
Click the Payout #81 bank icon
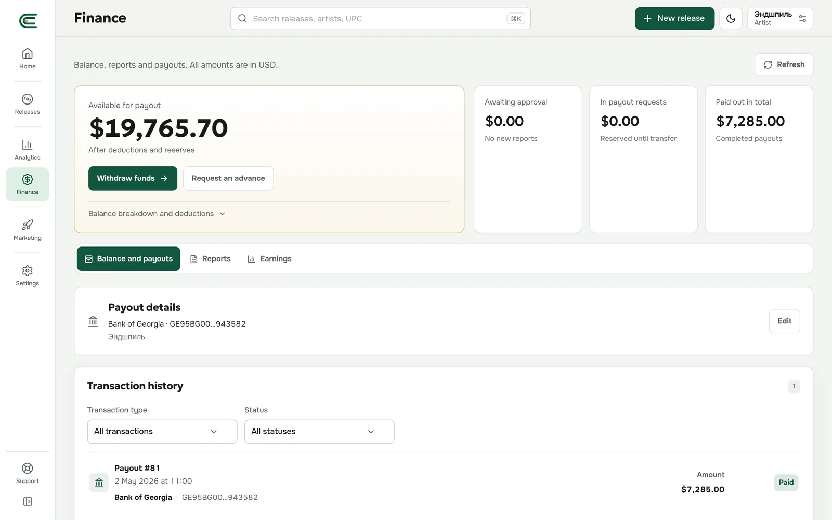pyautogui.click(x=99, y=483)
